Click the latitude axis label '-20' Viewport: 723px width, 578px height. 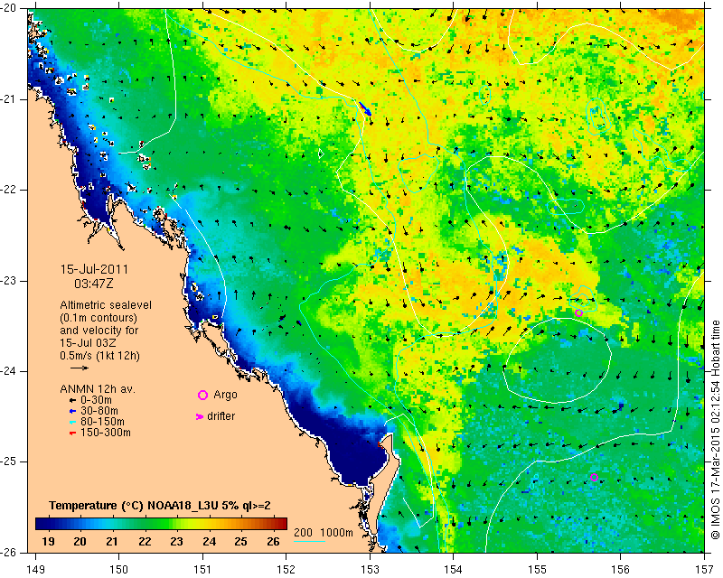pos(9,8)
